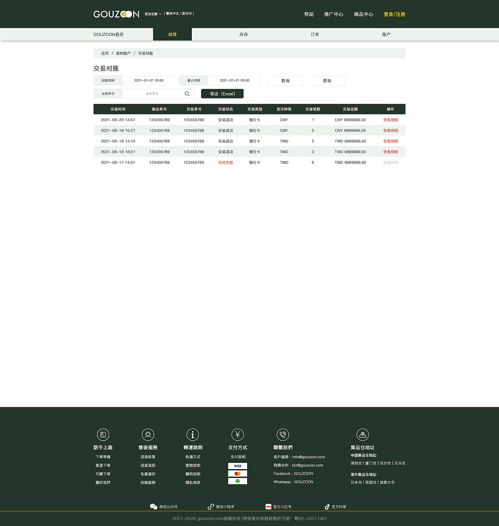Open the 集运仓地址 map pin icon
The height and width of the screenshot is (526, 499).
click(363, 434)
